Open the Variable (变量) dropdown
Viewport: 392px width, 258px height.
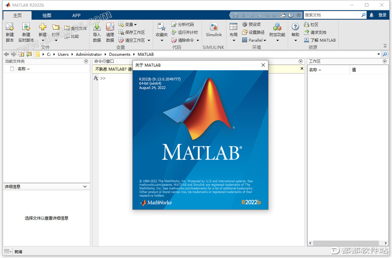[128, 24]
